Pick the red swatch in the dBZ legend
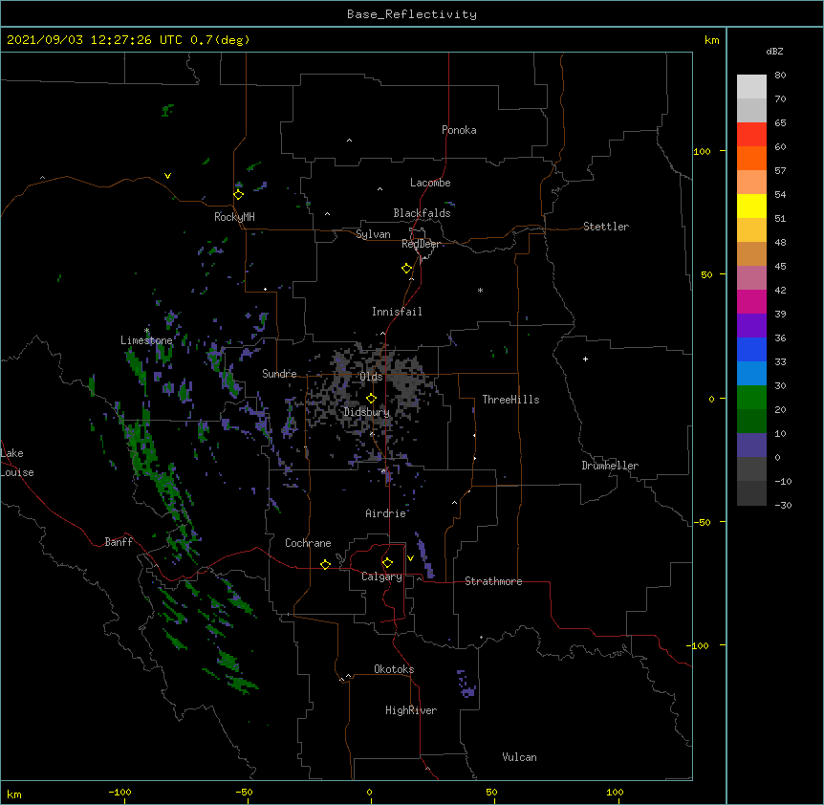The width and height of the screenshot is (824, 805). pyautogui.click(x=751, y=134)
